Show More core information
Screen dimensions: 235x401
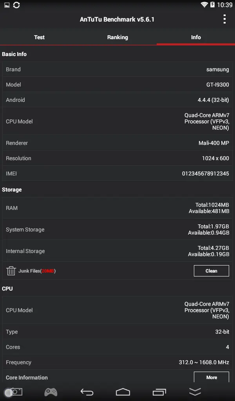(x=211, y=377)
